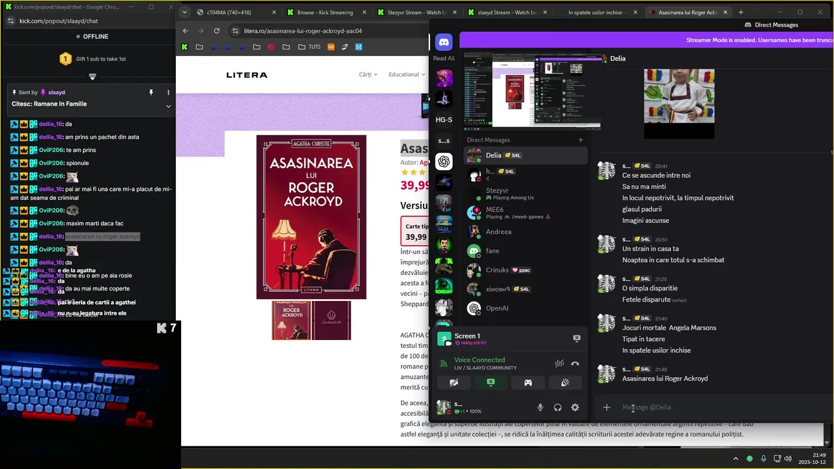Click the Voice Connected status label
This screenshot has height=469, width=834.
tap(480, 360)
